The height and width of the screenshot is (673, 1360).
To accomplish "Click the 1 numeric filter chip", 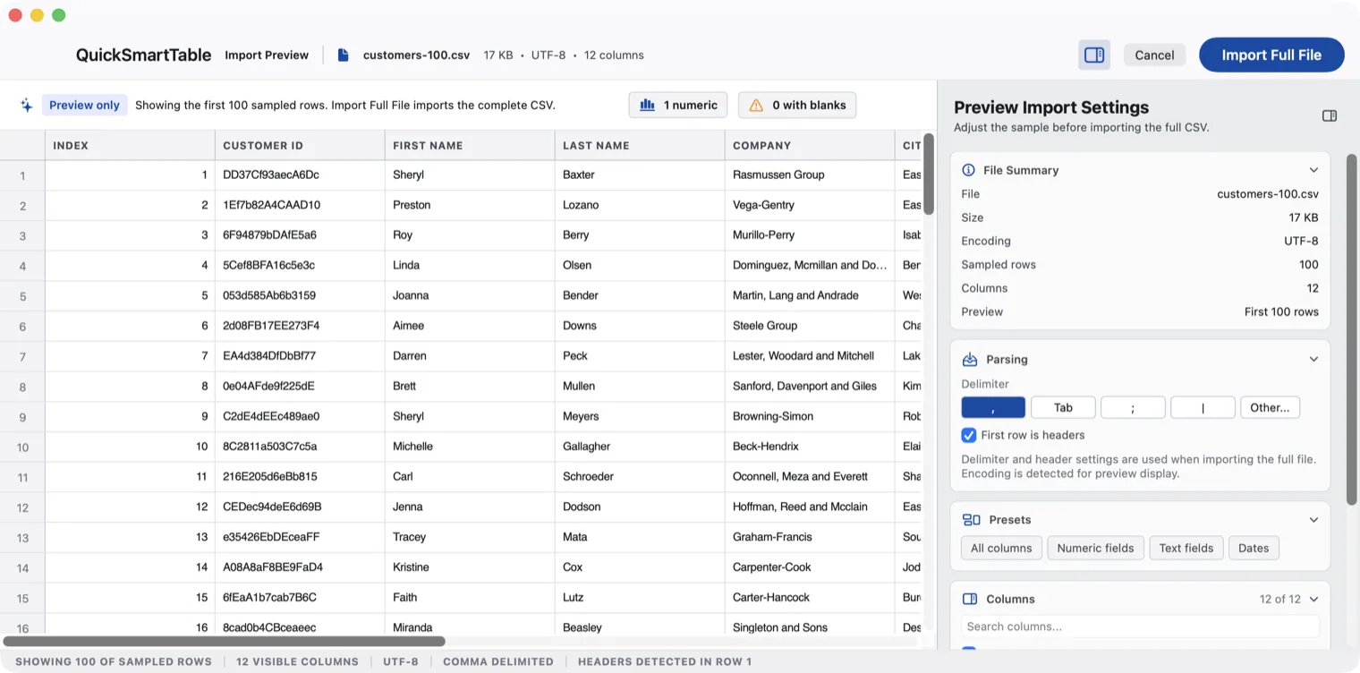I will click(678, 105).
